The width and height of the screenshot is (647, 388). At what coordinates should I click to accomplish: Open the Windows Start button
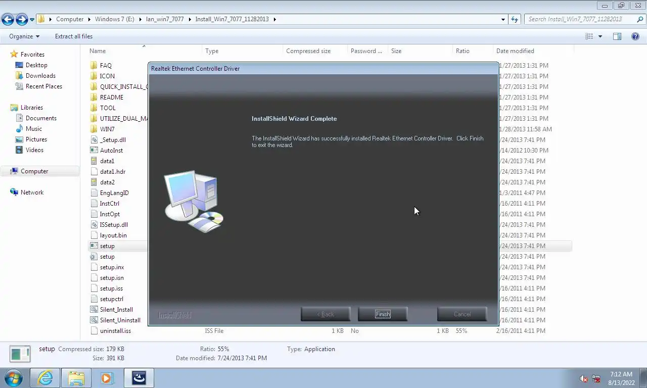coord(14,378)
